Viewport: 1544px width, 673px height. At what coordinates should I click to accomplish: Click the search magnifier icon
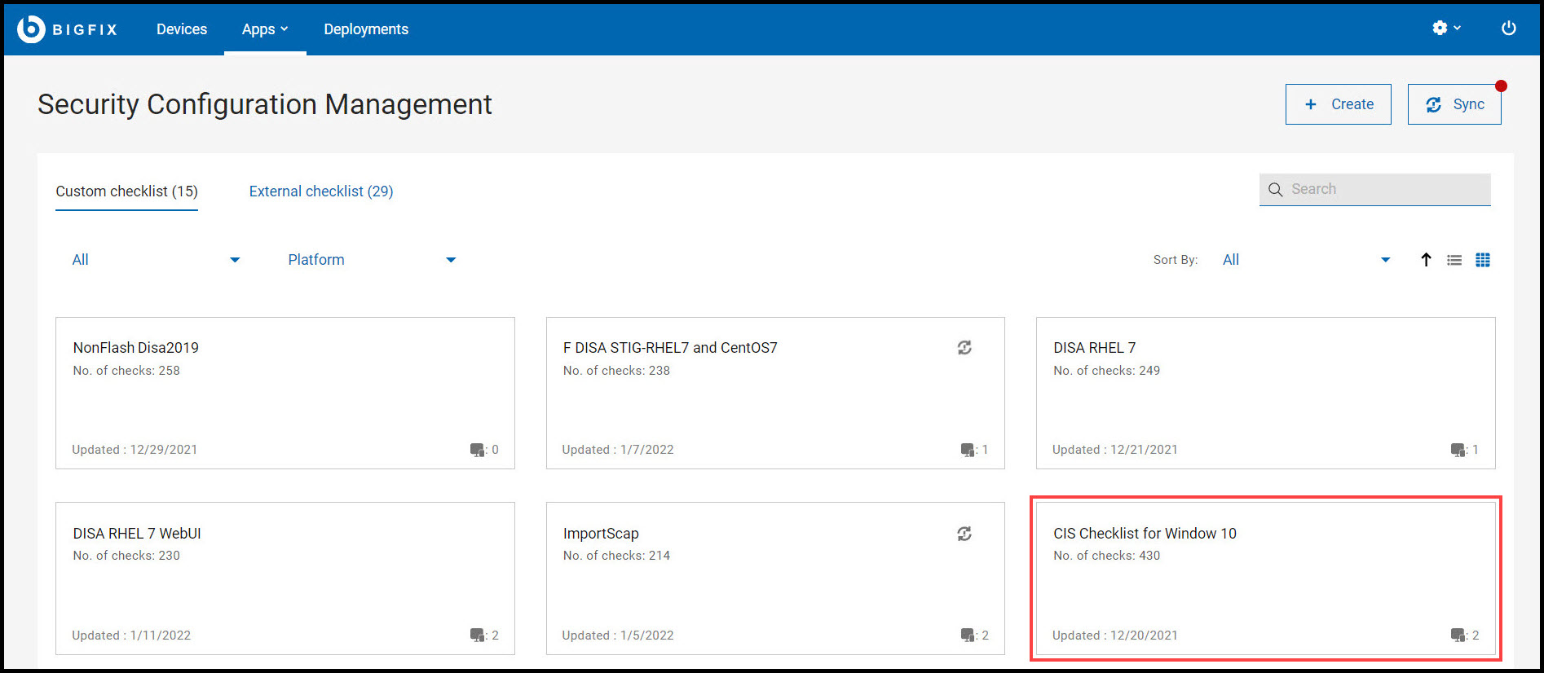(x=1276, y=189)
